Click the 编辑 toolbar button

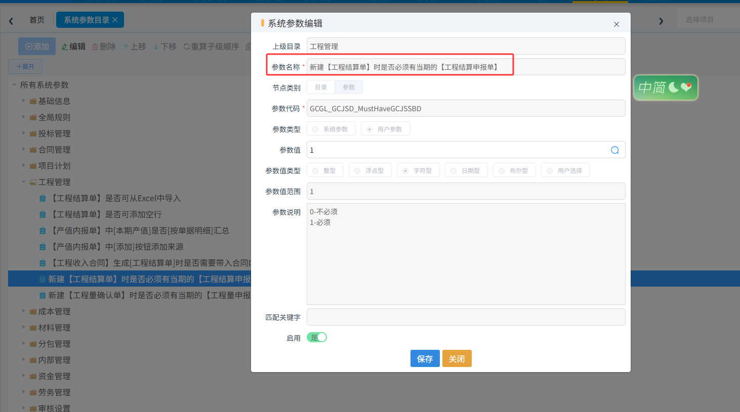73,47
